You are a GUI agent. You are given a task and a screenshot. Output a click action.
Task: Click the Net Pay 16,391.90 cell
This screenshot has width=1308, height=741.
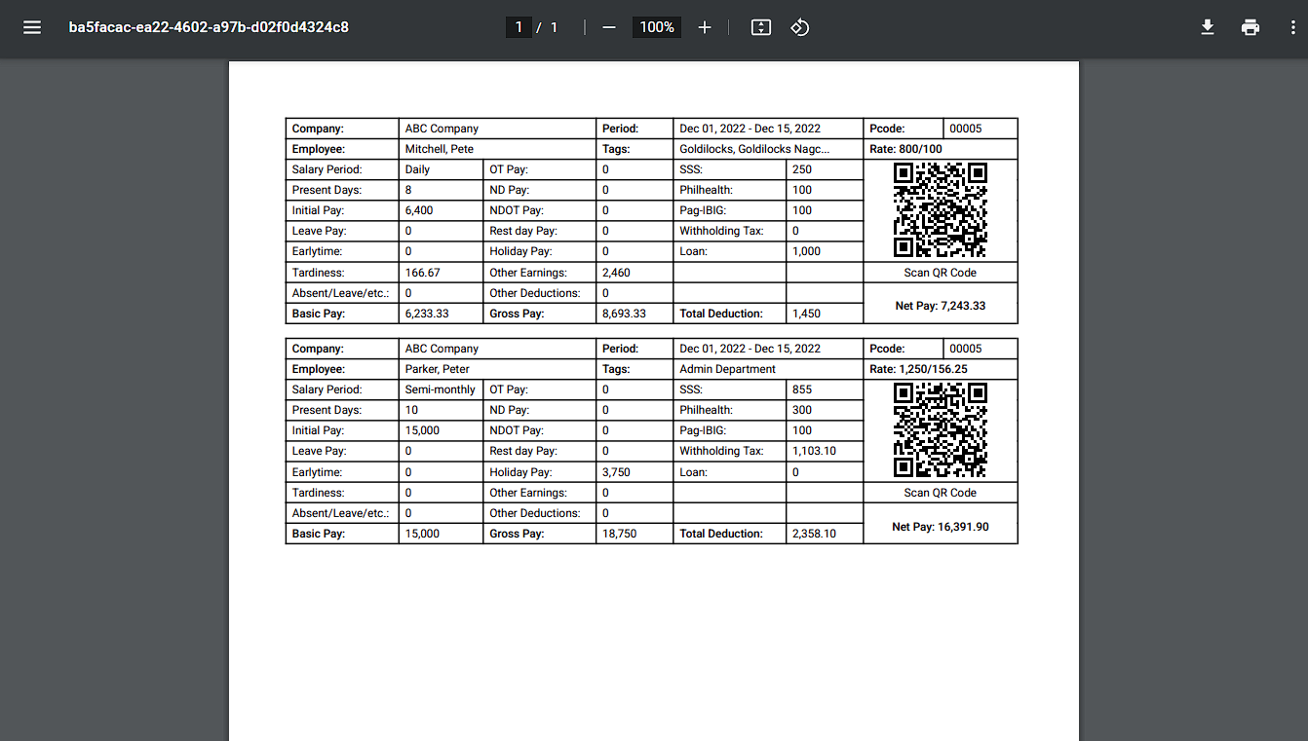click(x=941, y=527)
